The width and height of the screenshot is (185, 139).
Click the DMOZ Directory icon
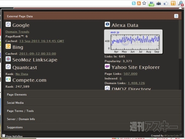pyautogui.click(x=107, y=88)
